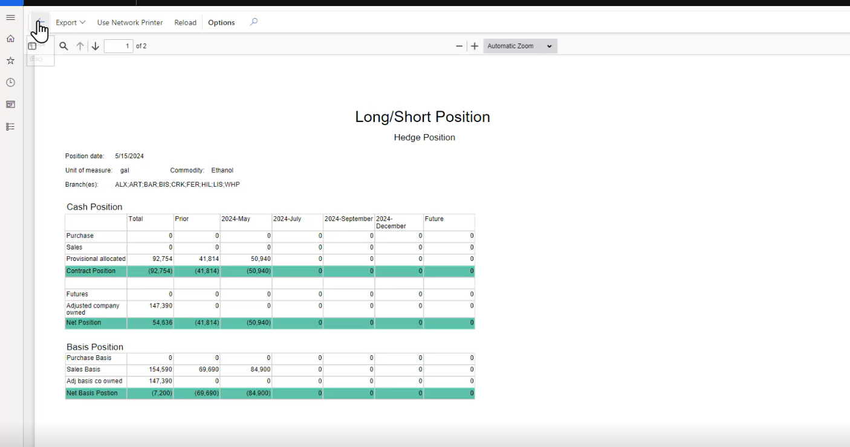Toggle Use Network Printer option
850x447 pixels.
pyautogui.click(x=130, y=22)
